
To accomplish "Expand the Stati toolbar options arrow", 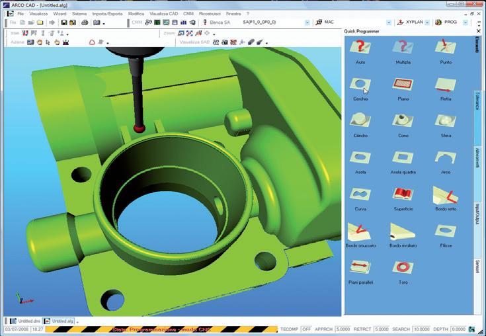I will 67,34.
